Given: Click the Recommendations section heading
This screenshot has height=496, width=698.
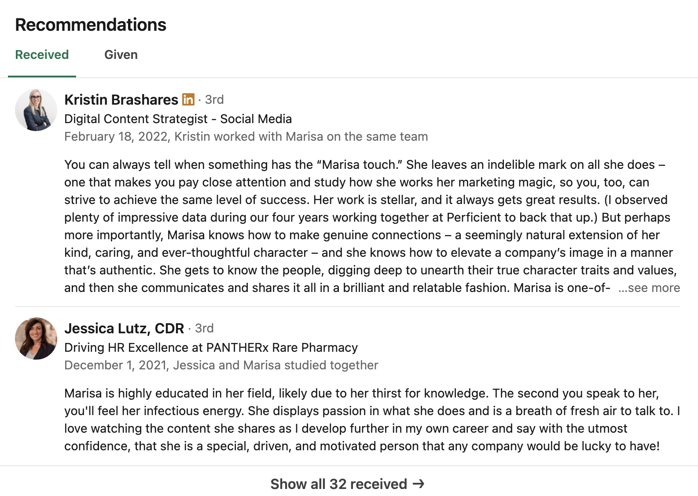Looking at the screenshot, I should click(91, 25).
